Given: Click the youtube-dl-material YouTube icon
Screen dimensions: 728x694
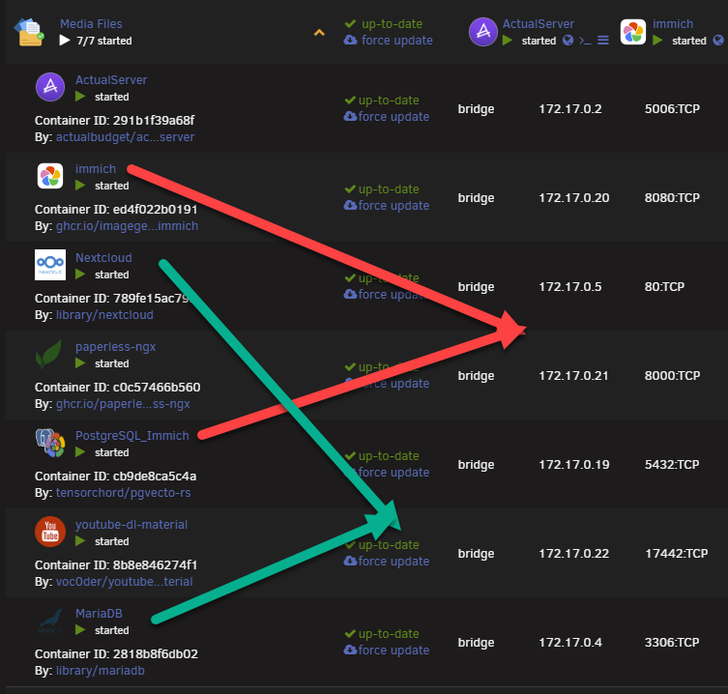Looking at the screenshot, I should tap(50, 533).
